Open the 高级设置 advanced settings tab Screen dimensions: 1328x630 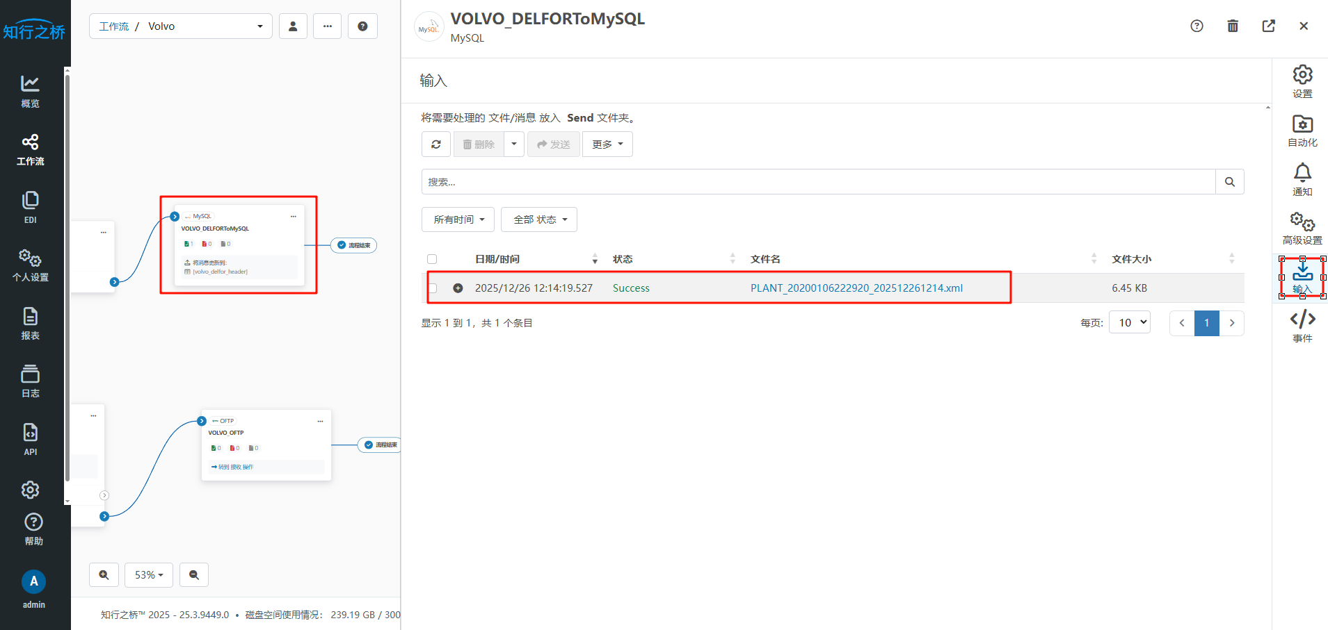point(1302,228)
